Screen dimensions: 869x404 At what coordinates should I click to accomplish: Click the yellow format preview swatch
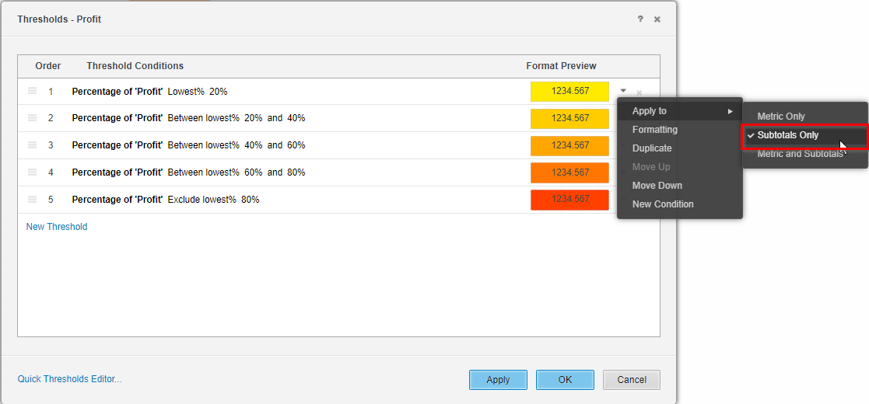569,92
